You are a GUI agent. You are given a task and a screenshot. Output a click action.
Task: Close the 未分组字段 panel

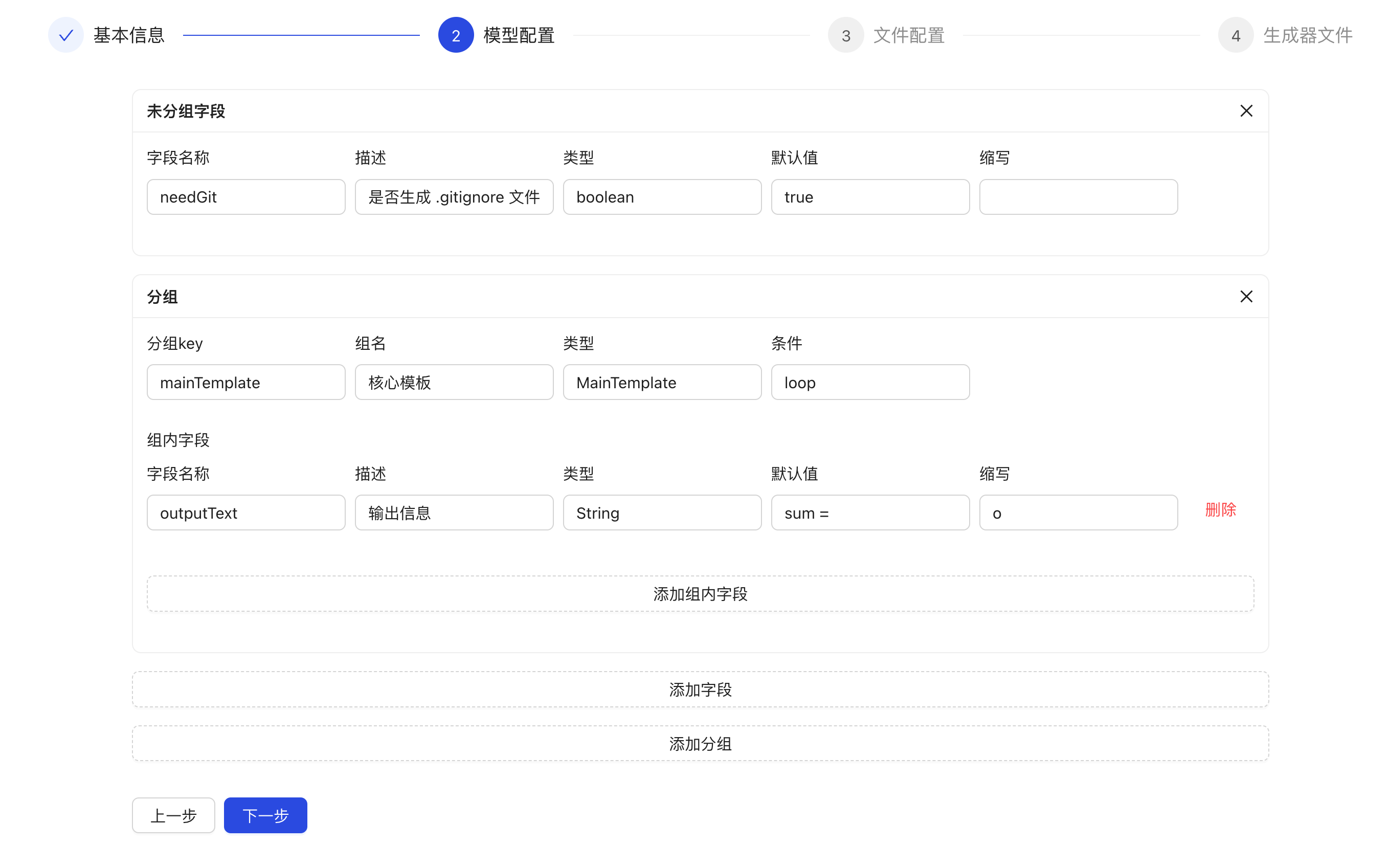[x=1246, y=110]
